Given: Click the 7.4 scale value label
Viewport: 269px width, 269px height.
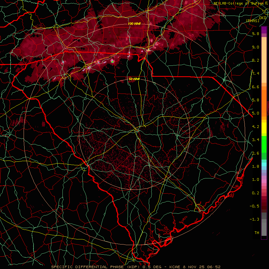Looking at the screenshot, I should (x=256, y=74).
